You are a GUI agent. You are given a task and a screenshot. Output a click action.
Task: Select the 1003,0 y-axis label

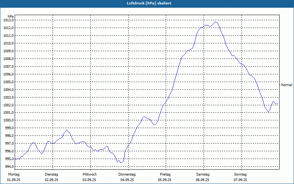coord(8,97)
